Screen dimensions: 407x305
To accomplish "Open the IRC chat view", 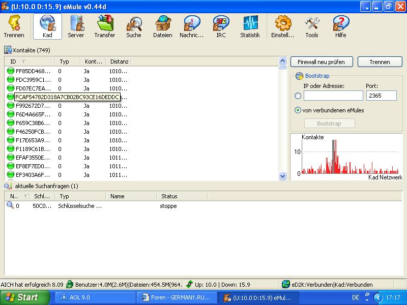I will (221, 26).
